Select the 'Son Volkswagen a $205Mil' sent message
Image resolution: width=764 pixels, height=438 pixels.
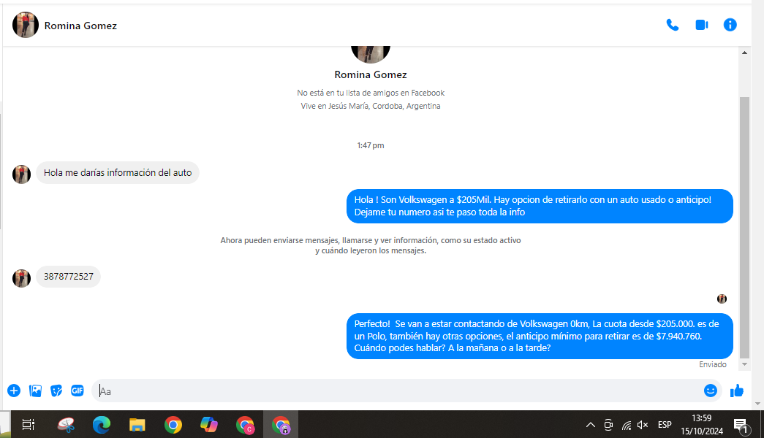click(540, 206)
